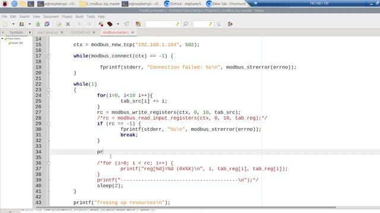This screenshot has width=380, height=213.
Task: Navigate forward with the right arrow icon
Action: tap(89, 24)
